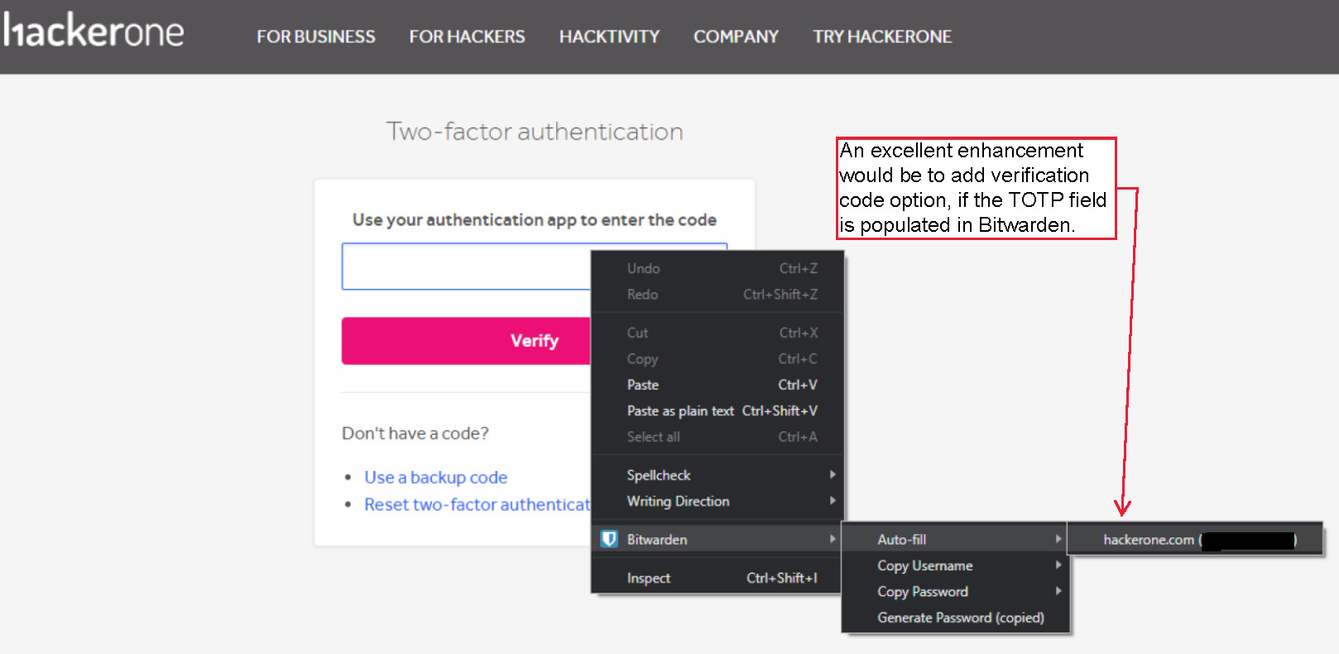Viewport: 1339px width, 654px height.
Task: Click 'Select all' in context menu
Action: click(x=717, y=437)
